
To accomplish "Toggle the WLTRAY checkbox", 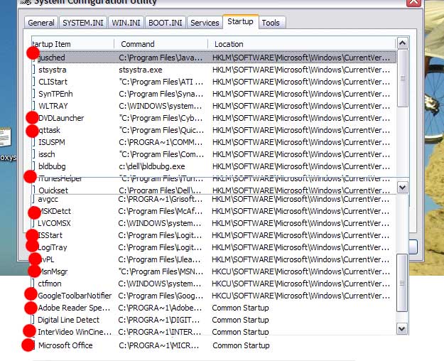I will coord(33,106).
